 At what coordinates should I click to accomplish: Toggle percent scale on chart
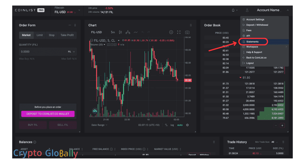tap(166, 125)
